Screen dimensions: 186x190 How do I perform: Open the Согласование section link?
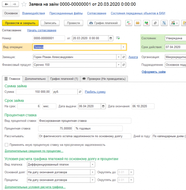tap(97, 13)
